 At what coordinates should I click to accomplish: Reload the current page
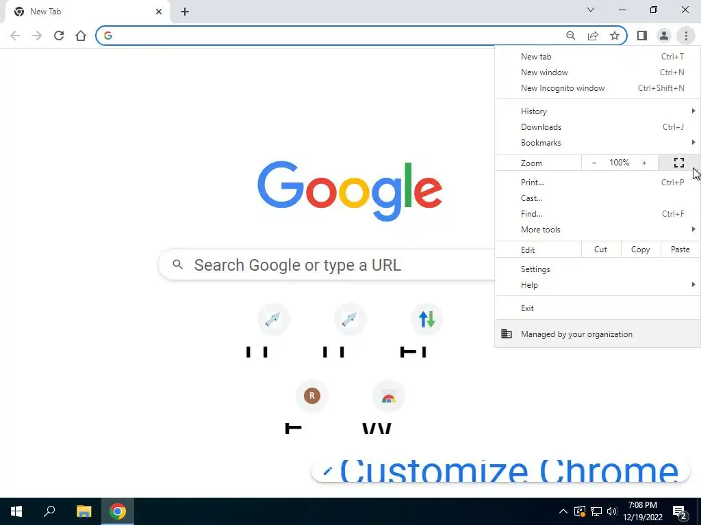[59, 36]
